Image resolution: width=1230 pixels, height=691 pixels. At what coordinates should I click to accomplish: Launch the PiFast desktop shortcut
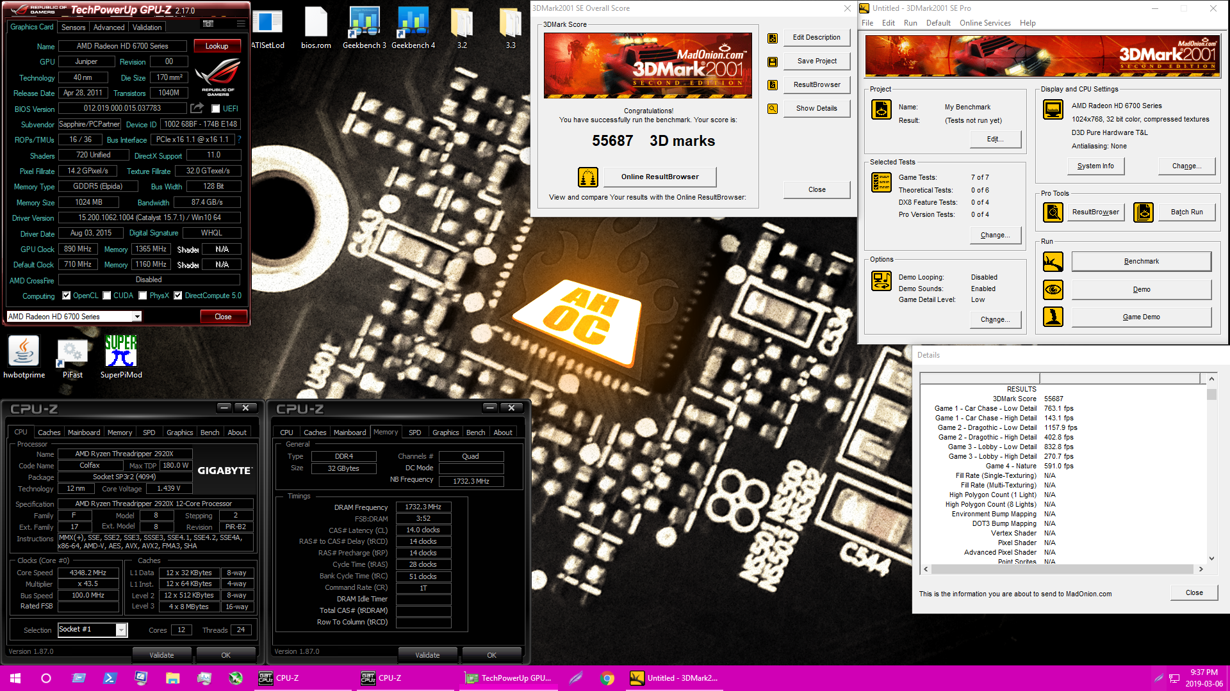[72, 357]
